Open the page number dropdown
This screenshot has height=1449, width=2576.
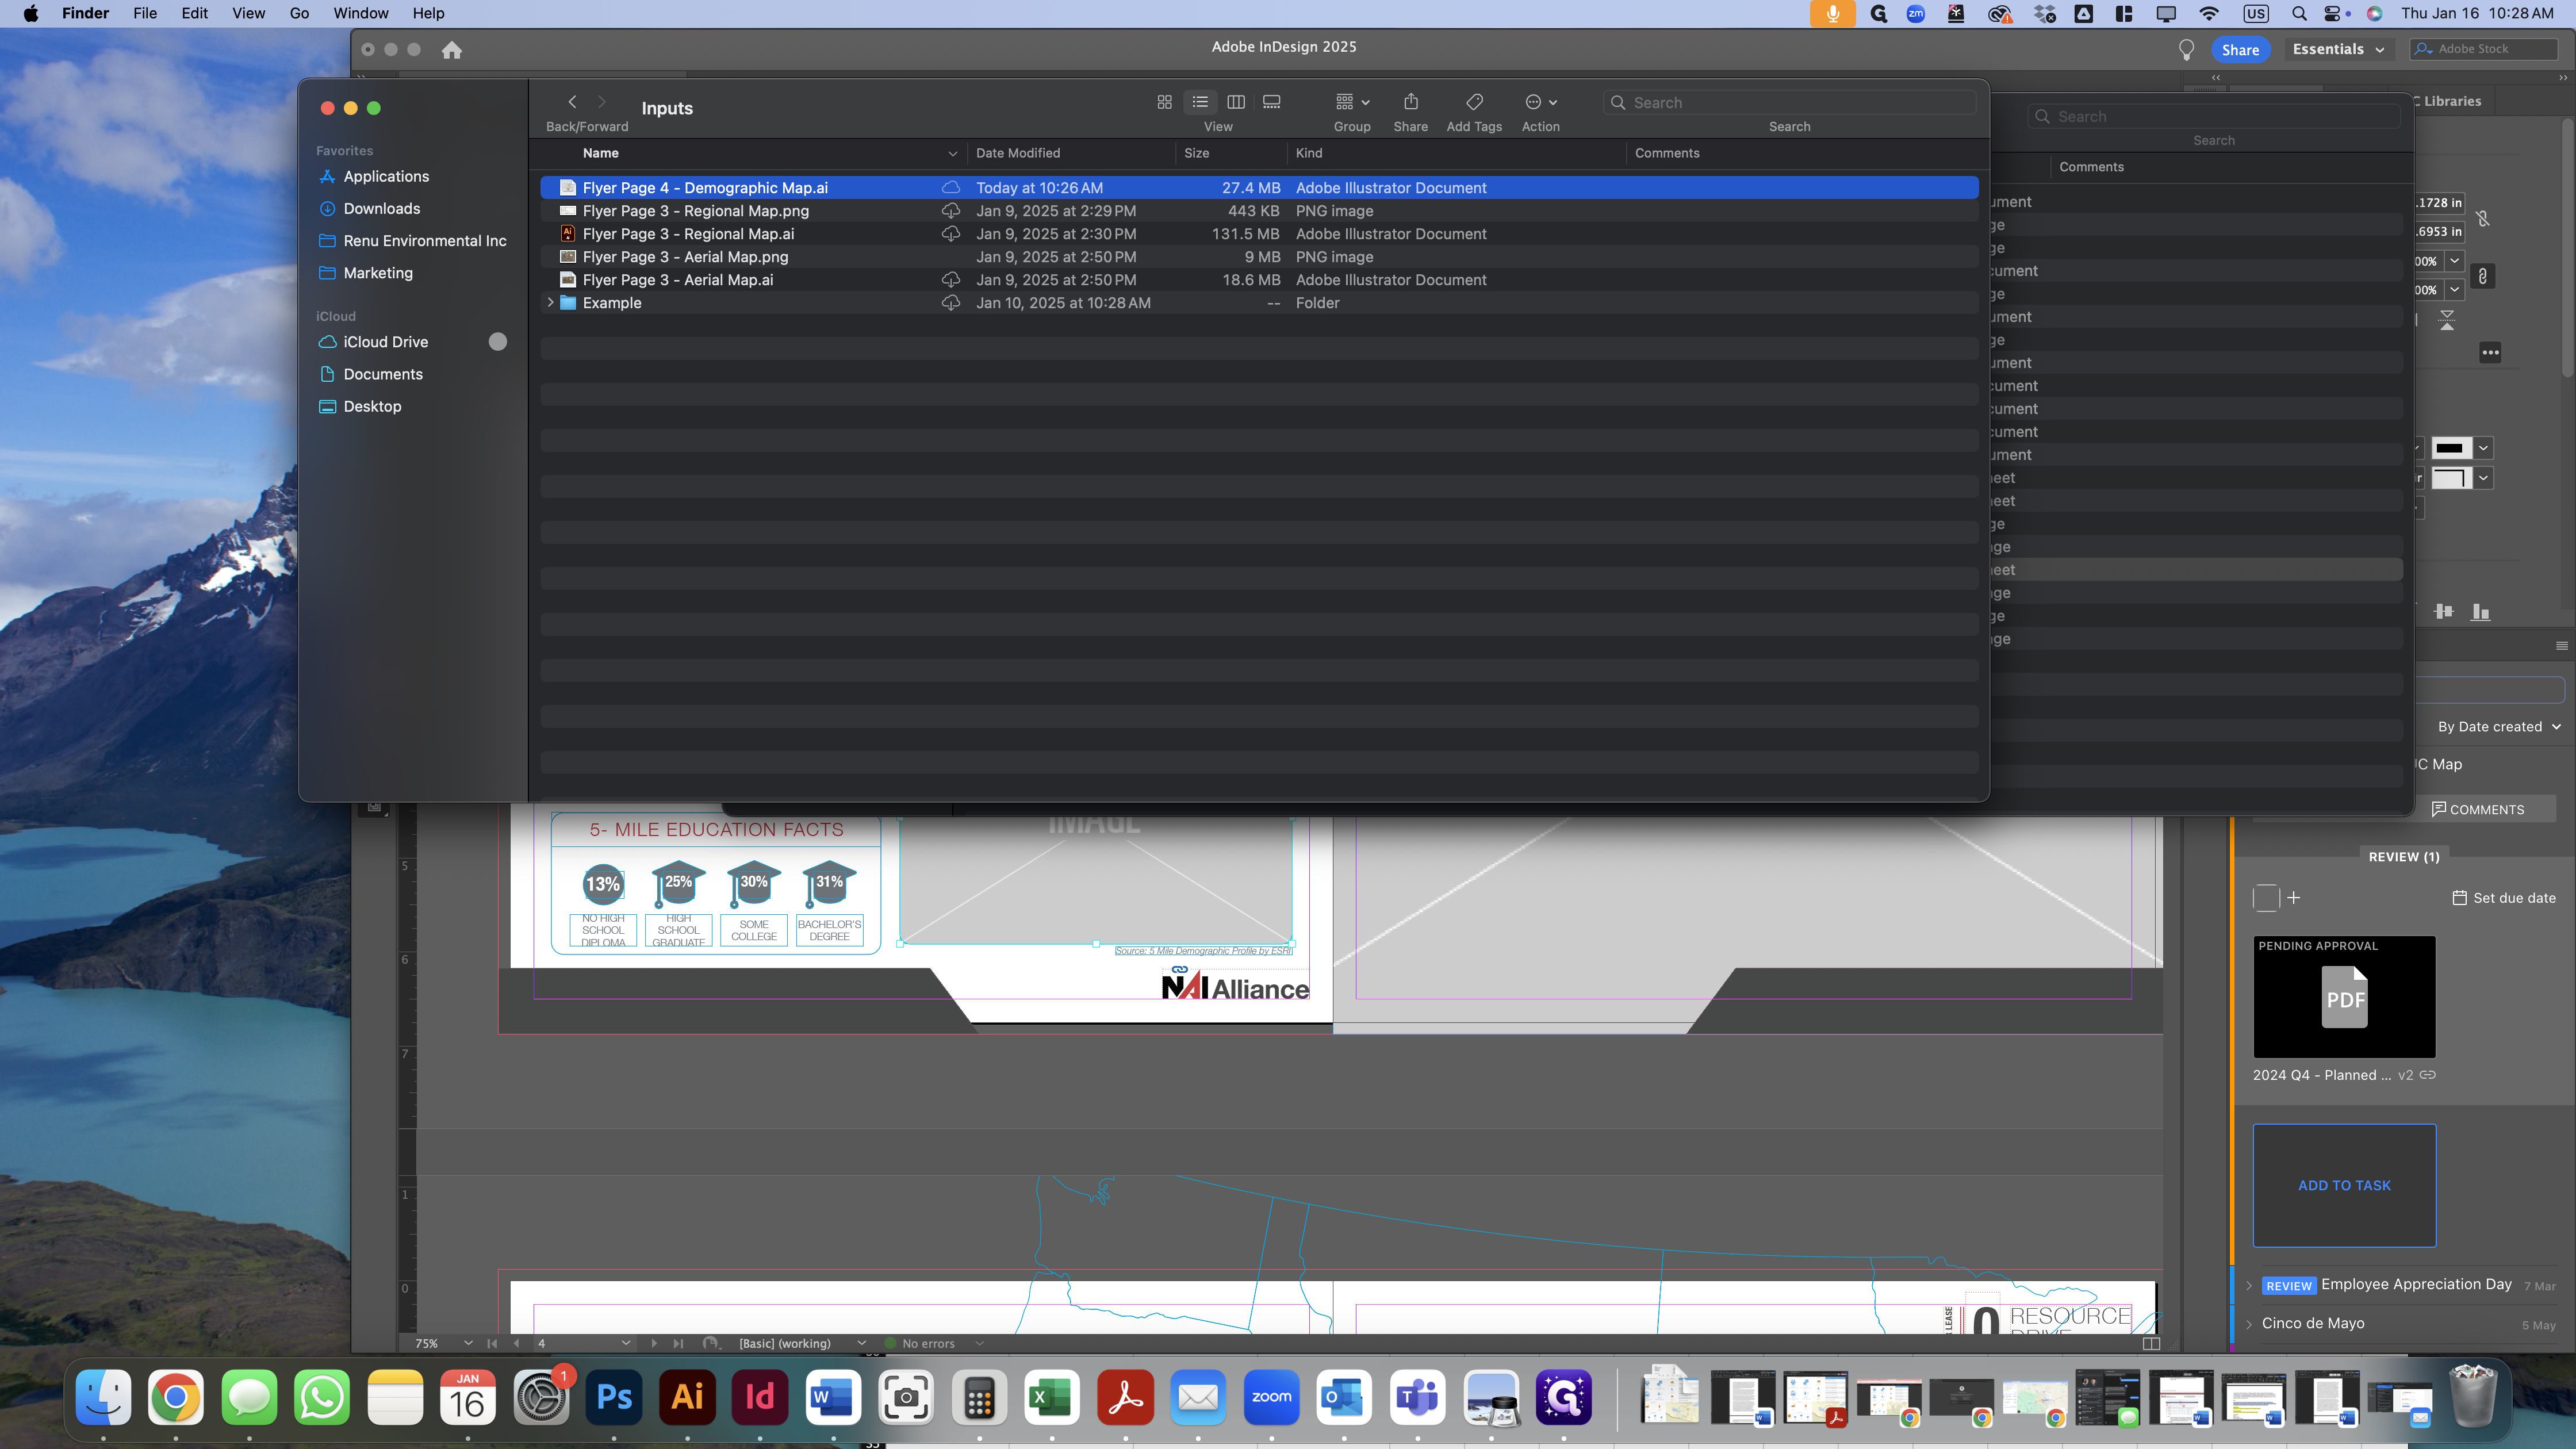point(626,1343)
